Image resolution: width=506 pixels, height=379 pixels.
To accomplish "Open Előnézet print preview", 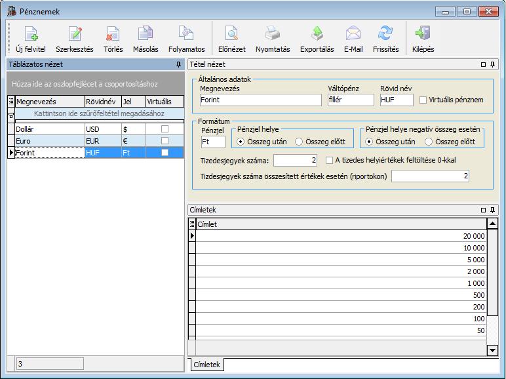I will tap(232, 33).
